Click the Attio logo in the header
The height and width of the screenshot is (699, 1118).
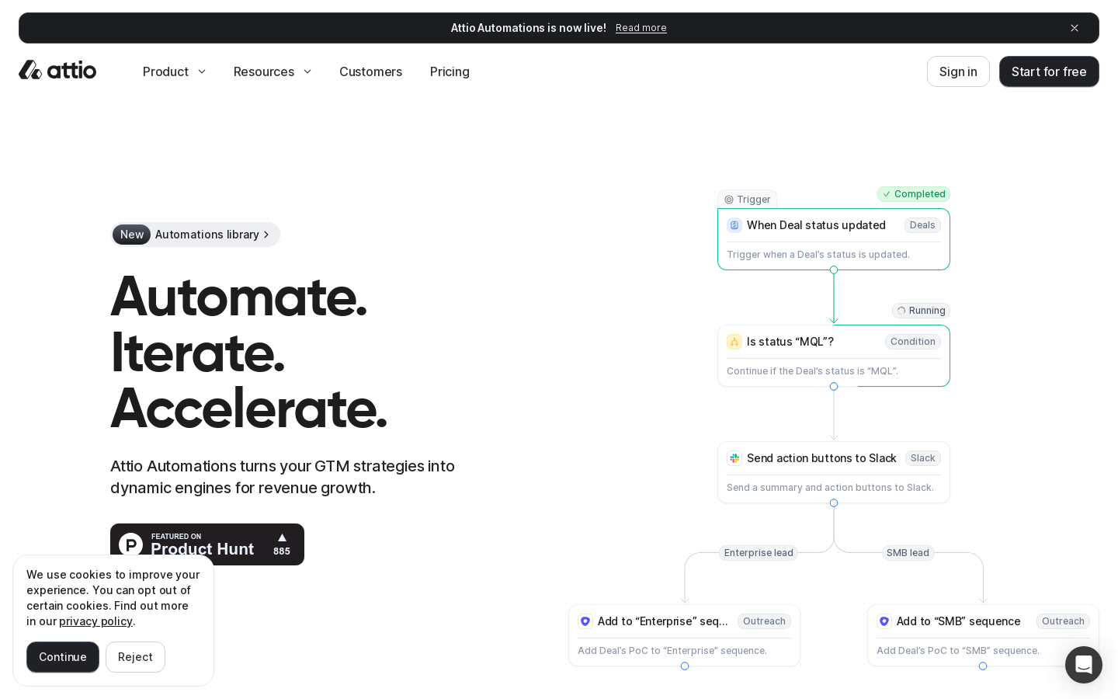click(57, 71)
